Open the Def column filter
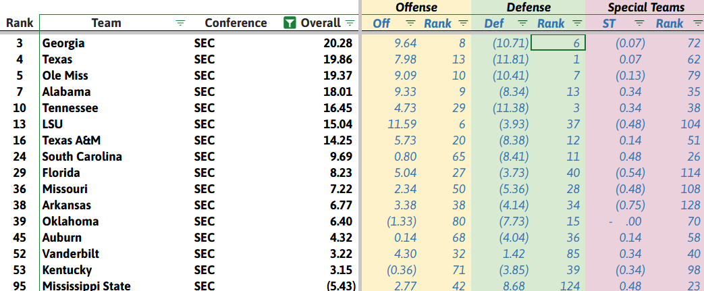 click(x=522, y=24)
